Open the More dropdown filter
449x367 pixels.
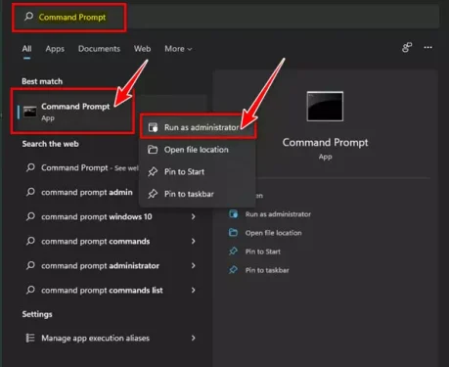178,49
